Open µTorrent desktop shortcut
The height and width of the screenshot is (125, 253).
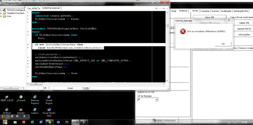click(21, 98)
